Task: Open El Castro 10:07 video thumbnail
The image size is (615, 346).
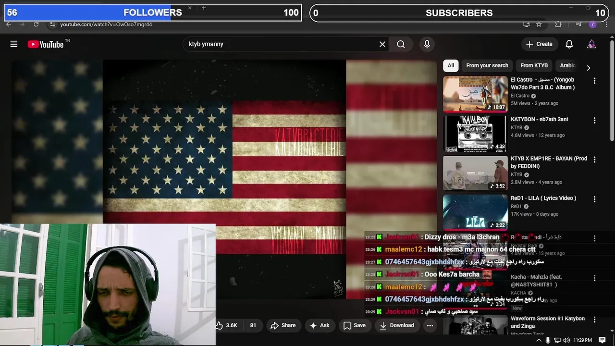Action: point(475,94)
